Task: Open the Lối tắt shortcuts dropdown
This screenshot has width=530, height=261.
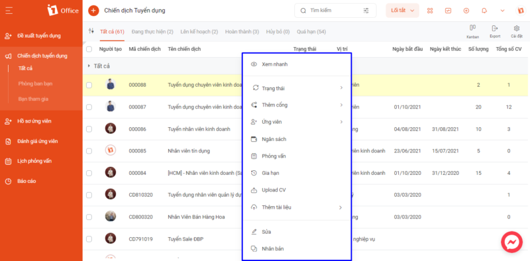Action: [403, 11]
